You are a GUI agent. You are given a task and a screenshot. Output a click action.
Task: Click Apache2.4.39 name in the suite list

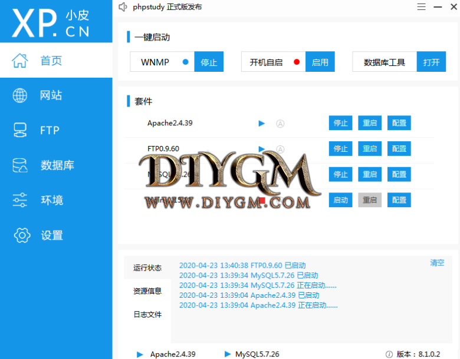click(x=170, y=123)
